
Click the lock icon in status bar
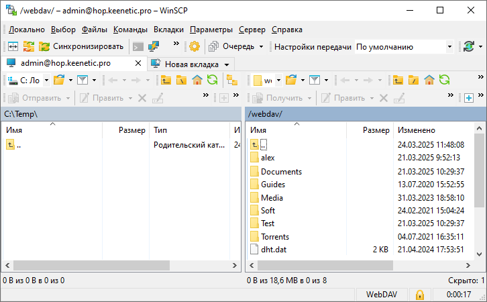(419, 295)
